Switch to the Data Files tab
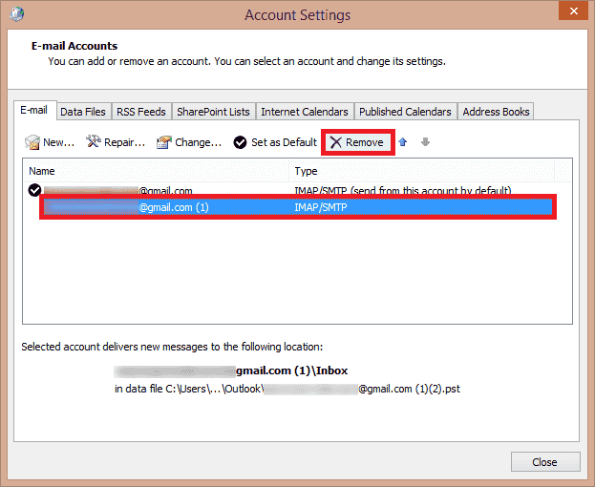595x487 pixels. tap(83, 112)
